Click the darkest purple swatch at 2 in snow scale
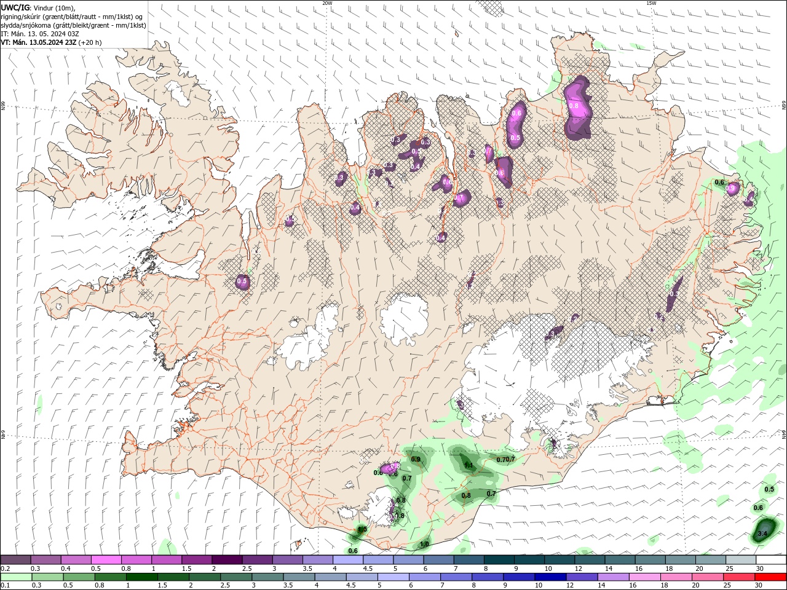The image size is (787, 590). click(227, 560)
